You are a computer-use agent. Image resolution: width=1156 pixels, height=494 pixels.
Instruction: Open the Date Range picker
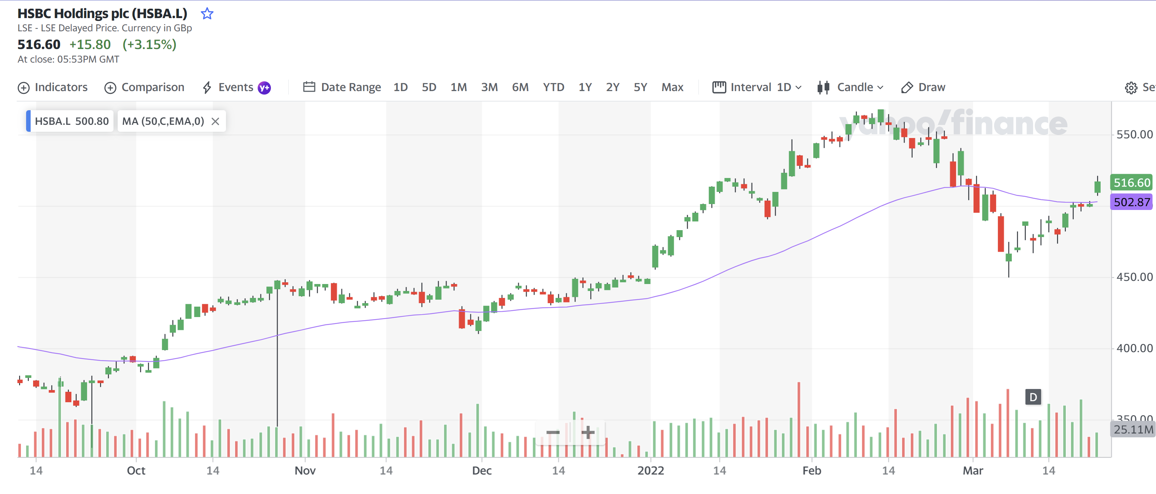342,87
